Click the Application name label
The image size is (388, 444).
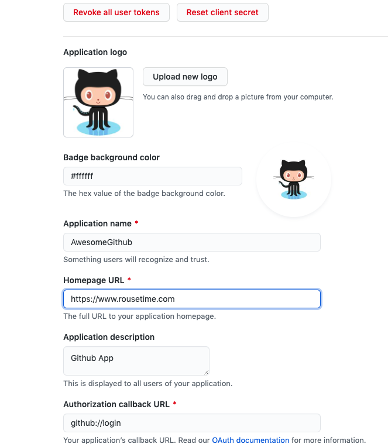tap(97, 223)
